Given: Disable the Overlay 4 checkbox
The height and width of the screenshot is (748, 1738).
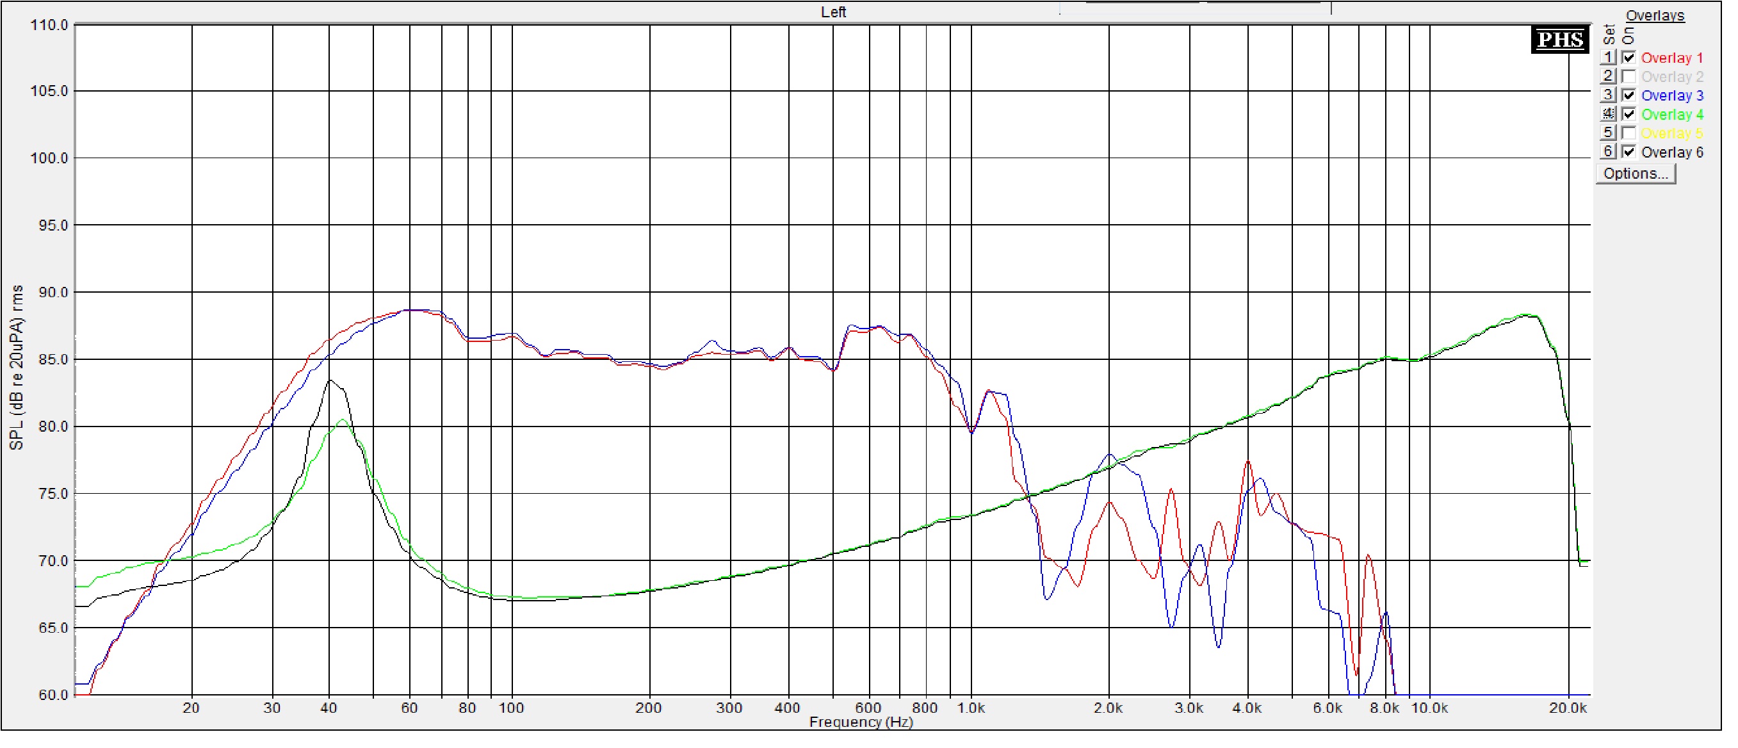Looking at the screenshot, I should click(x=1628, y=115).
